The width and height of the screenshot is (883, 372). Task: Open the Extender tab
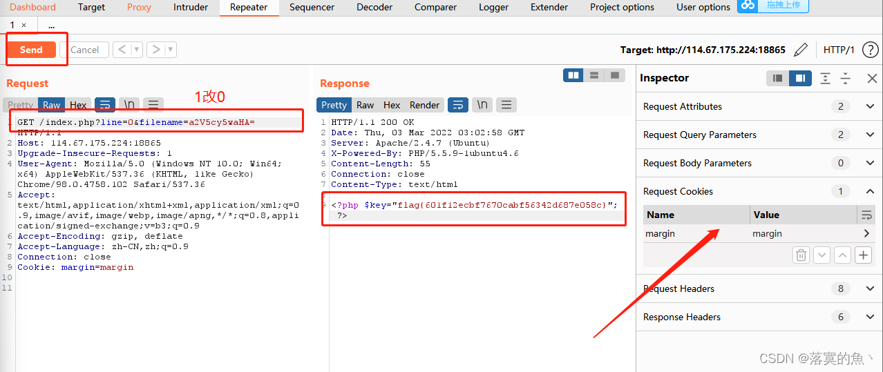(x=549, y=8)
